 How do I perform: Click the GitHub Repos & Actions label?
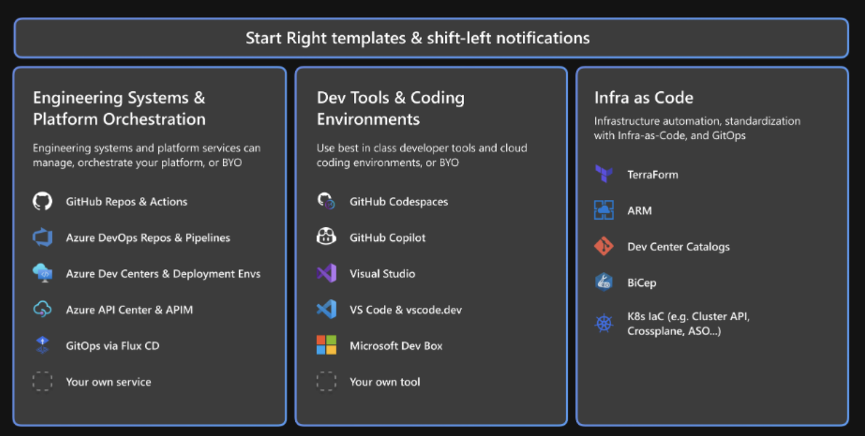(127, 202)
